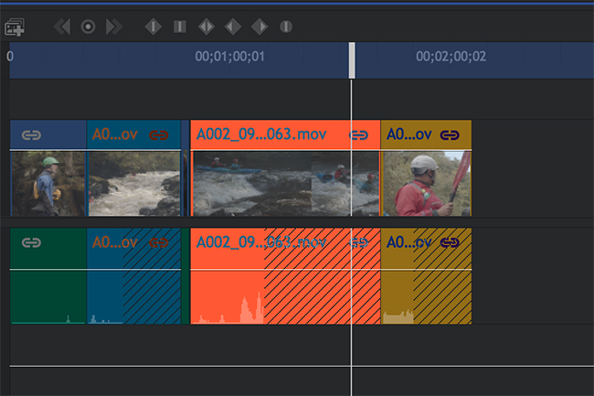Click the square hold keyframe icon

coord(179,27)
